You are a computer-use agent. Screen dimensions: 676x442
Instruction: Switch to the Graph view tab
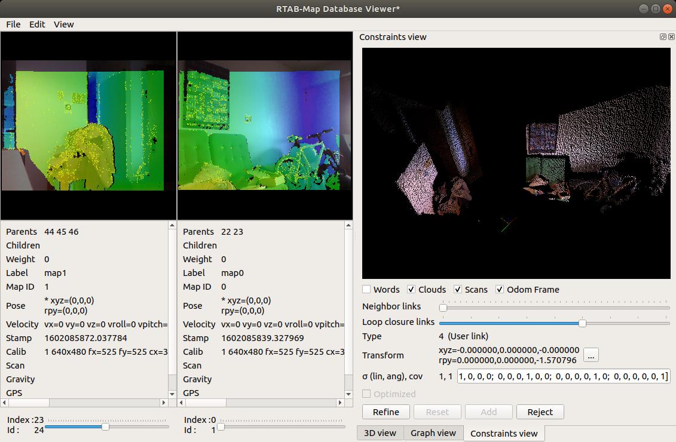pos(433,433)
